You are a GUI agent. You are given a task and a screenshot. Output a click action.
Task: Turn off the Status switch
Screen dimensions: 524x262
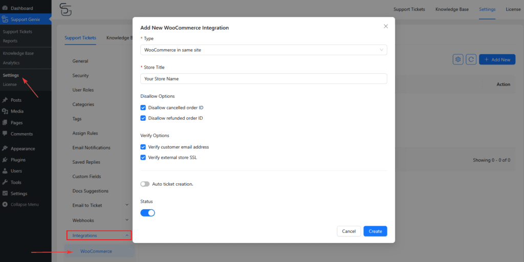tap(148, 213)
